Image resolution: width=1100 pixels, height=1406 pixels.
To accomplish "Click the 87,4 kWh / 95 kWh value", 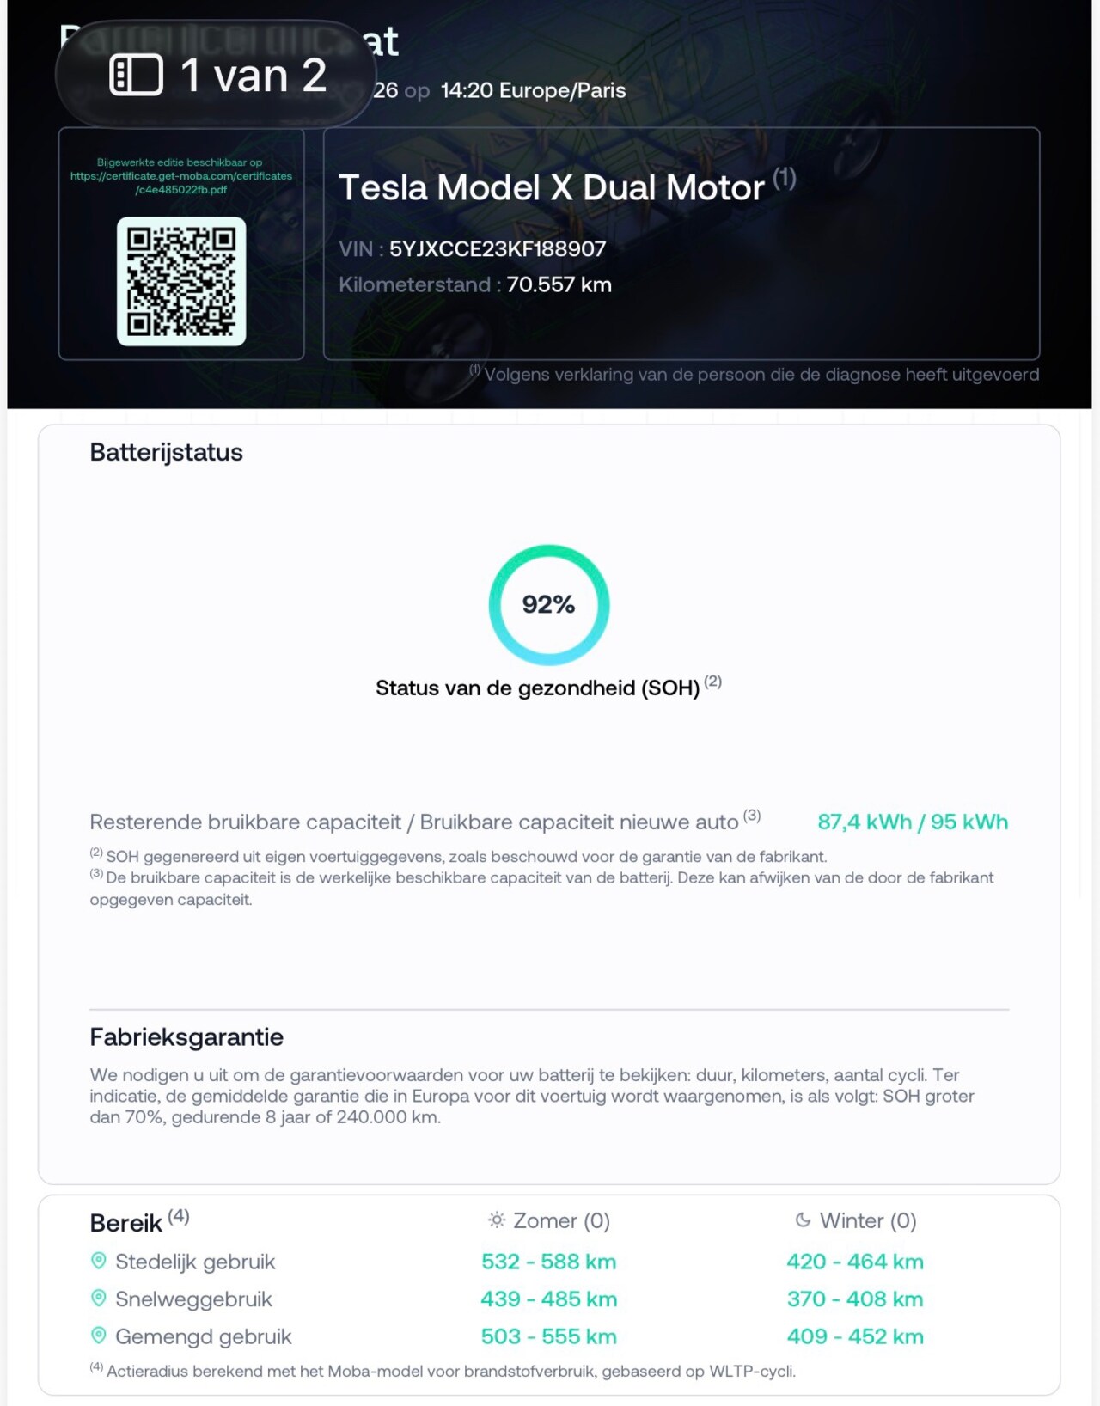I will [x=912, y=822].
